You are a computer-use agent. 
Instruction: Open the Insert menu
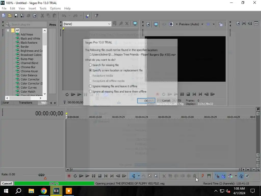point(32,8)
